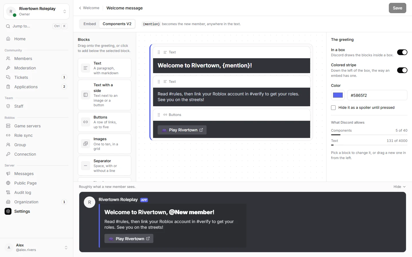412x257 pixels.
Task: Click the Public Page globe icon
Action: [8, 183]
